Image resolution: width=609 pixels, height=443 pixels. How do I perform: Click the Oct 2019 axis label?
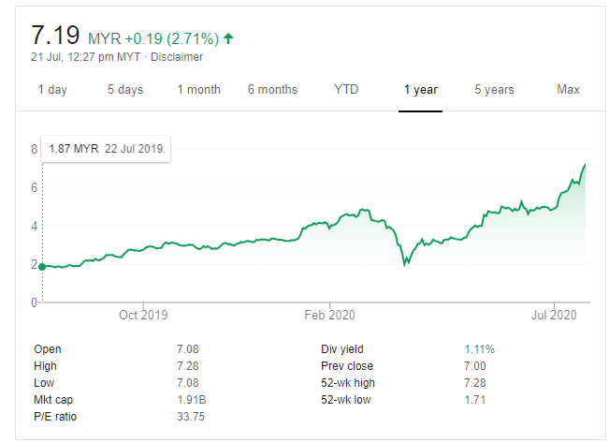click(x=143, y=315)
